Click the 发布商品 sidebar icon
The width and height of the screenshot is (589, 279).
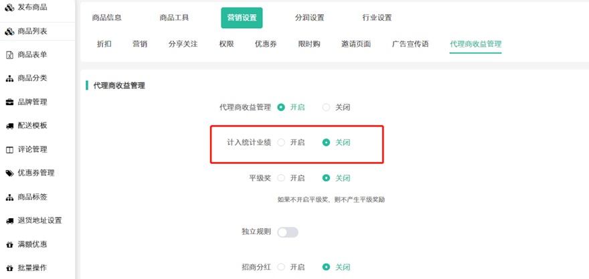[9, 7]
